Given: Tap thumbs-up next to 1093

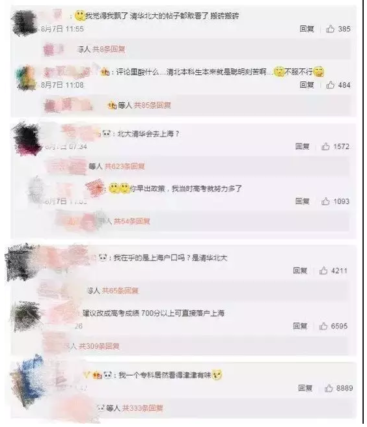Looking at the screenshot, I should click(x=325, y=201).
